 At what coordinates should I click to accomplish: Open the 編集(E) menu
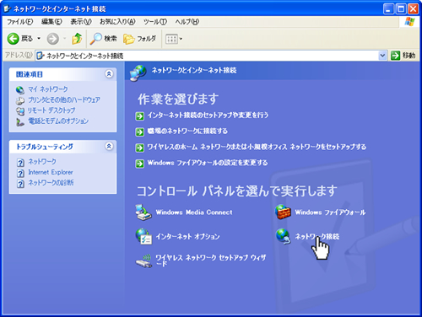51,22
